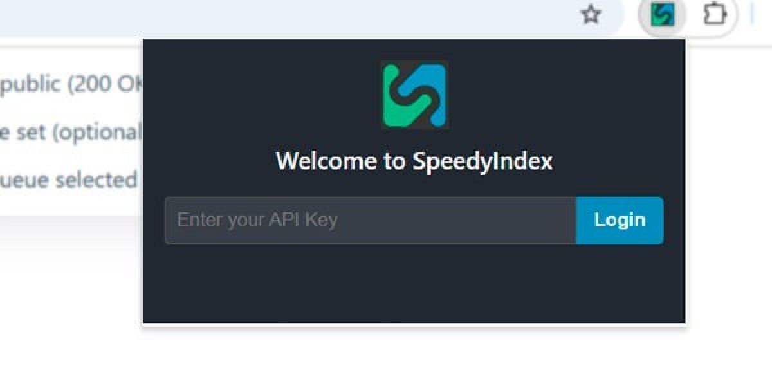Viewport: 772px width, 386px height.
Task: Select the "public (200 OK" text line
Action: 71,85
